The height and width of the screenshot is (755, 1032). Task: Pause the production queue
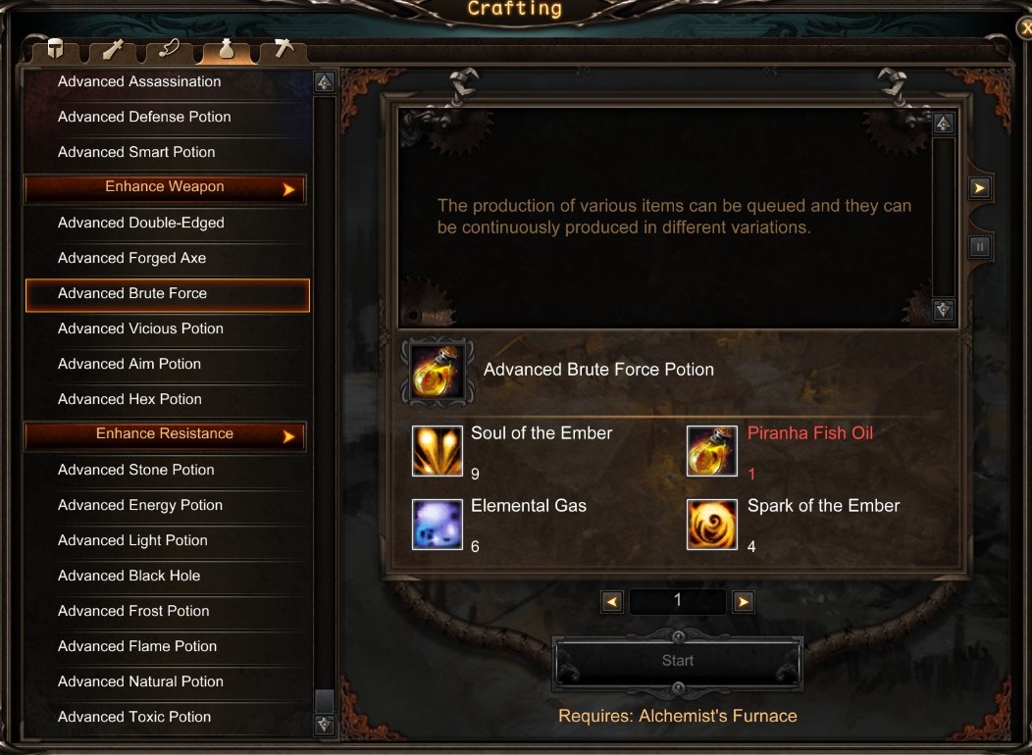[979, 247]
